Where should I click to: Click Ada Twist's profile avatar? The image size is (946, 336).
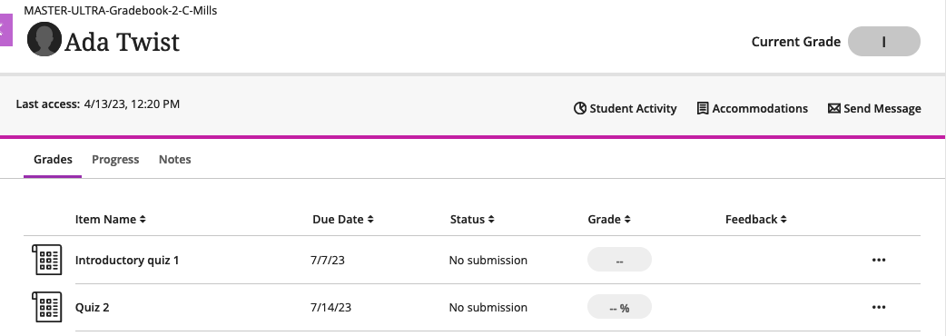(44, 39)
